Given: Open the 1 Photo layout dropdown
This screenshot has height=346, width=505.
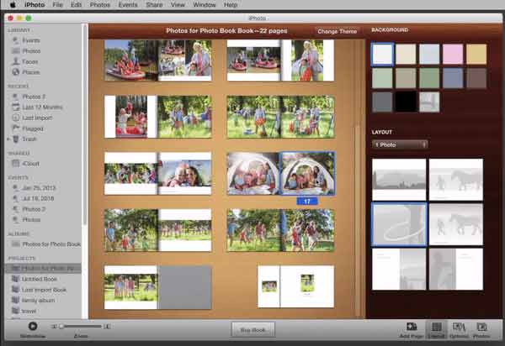Looking at the screenshot, I should (400, 144).
